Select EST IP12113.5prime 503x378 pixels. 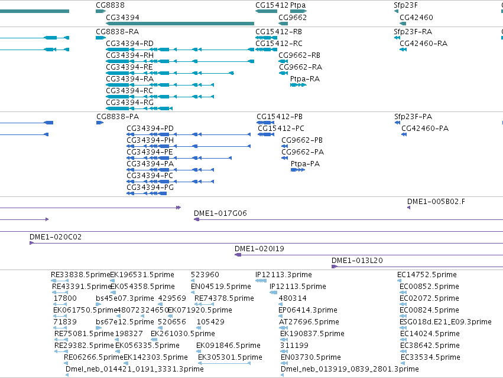(298, 287)
